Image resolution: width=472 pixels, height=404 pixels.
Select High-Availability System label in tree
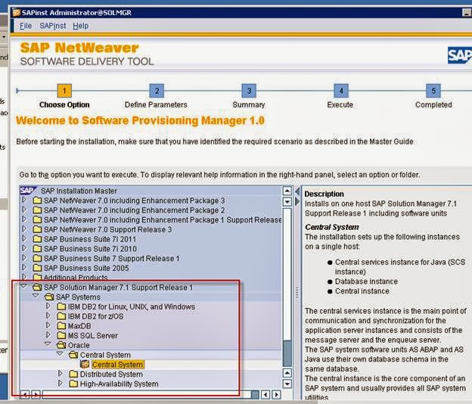tap(120, 384)
